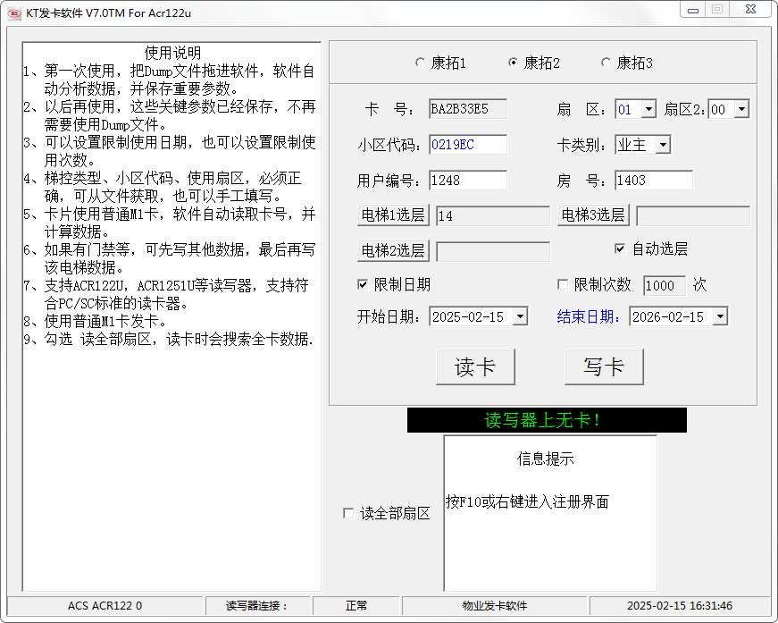Click the 小区代码 field showing 0219EC
This screenshot has width=778, height=623.
coord(468,145)
